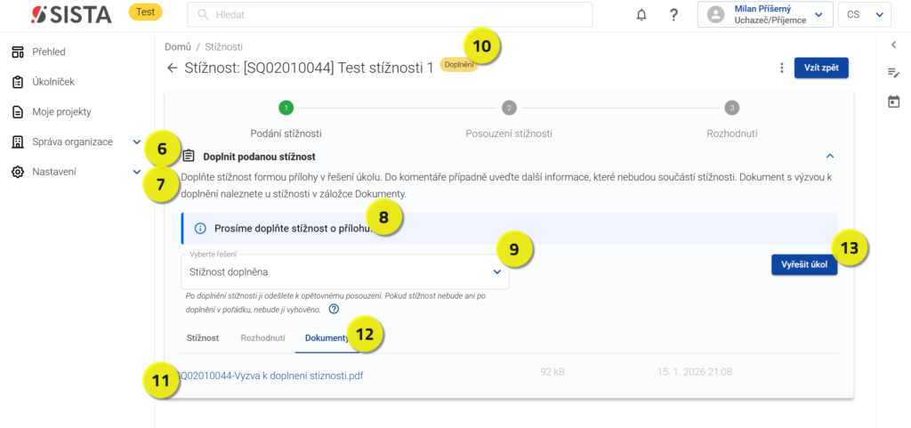Open the three-dot more options menu

click(x=781, y=69)
